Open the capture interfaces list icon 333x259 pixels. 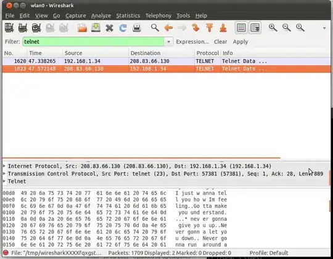coord(9,28)
